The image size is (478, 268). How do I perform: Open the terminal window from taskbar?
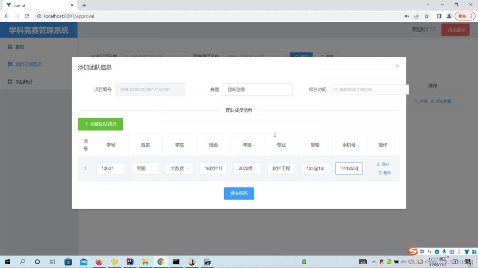pyautogui.click(x=176, y=262)
